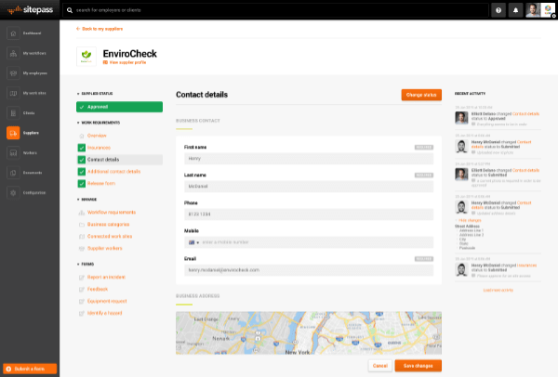Click the Workflow requirements icon

tap(82, 213)
